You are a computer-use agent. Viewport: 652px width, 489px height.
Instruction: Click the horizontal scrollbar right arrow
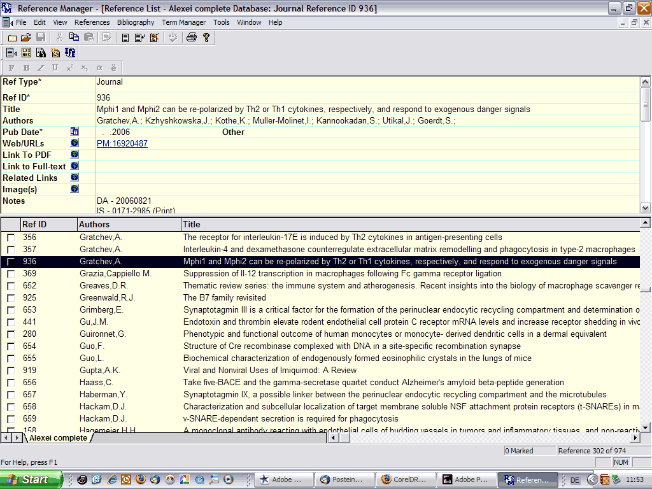click(635, 437)
